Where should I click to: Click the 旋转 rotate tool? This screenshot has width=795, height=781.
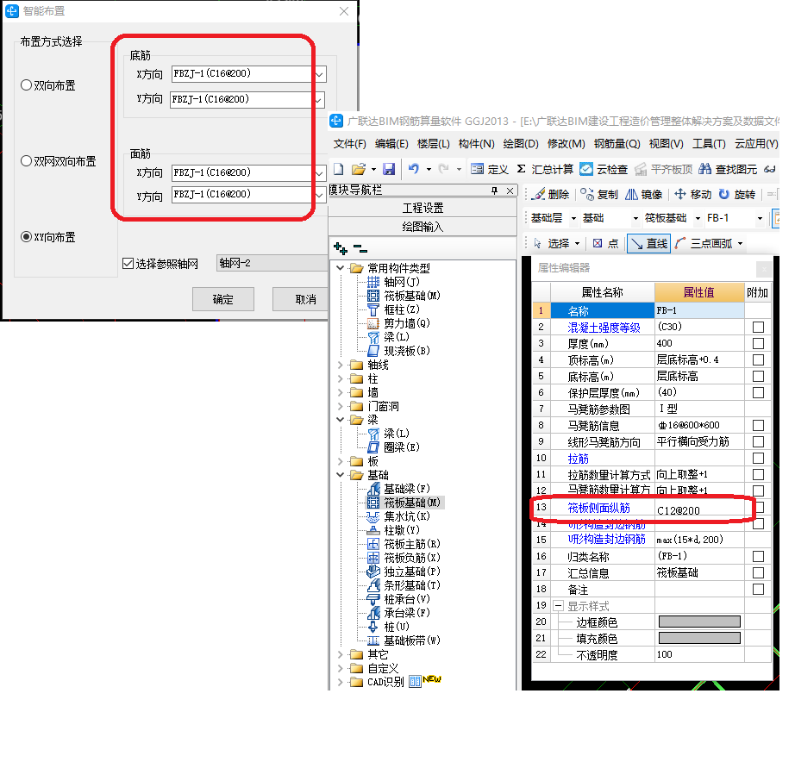coord(737,194)
